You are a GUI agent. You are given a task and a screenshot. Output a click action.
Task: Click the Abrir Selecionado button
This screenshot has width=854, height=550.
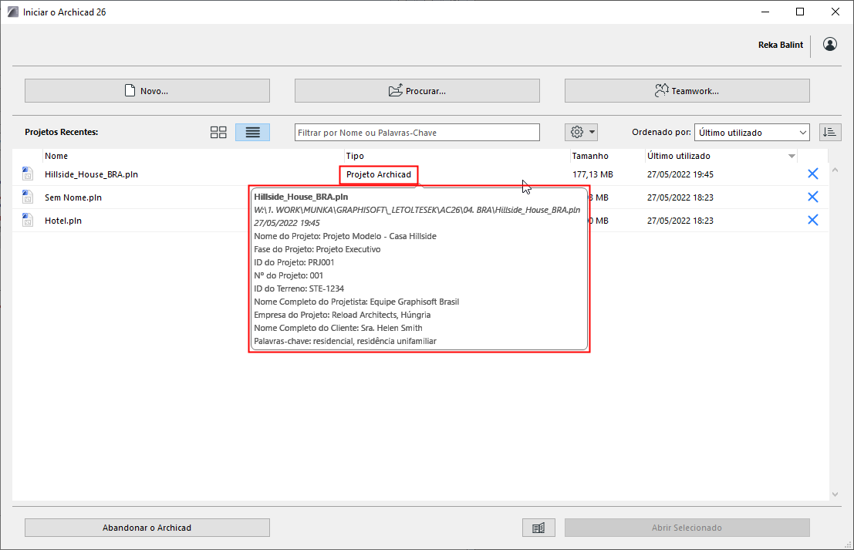click(687, 528)
